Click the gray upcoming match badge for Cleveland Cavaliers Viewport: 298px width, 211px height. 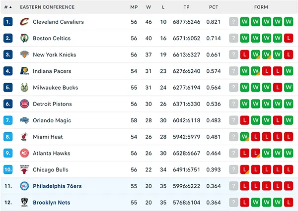pyautogui.click(x=233, y=22)
